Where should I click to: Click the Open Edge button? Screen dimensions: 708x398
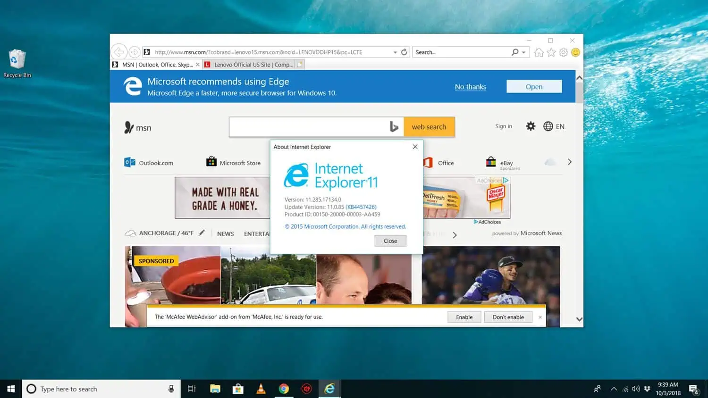coord(534,86)
